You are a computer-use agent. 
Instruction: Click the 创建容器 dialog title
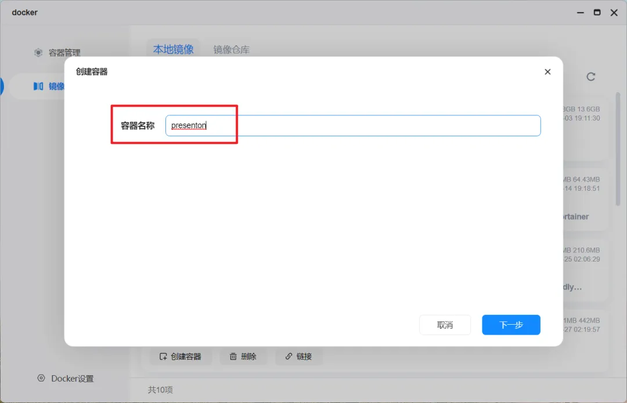tap(92, 71)
